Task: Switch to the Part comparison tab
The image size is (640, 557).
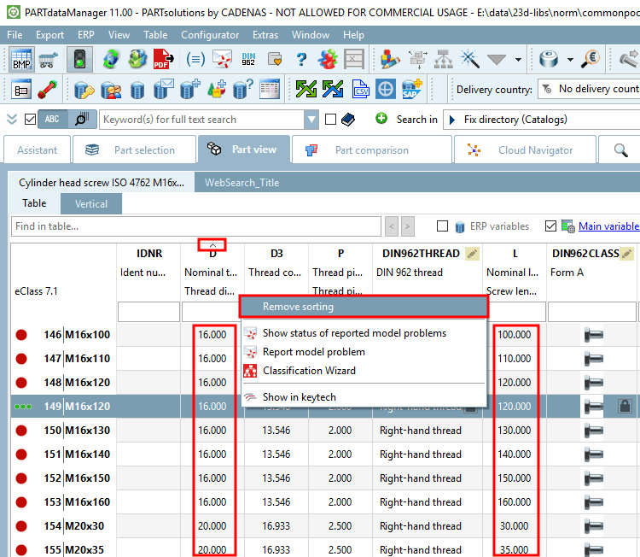Action: pos(372,150)
